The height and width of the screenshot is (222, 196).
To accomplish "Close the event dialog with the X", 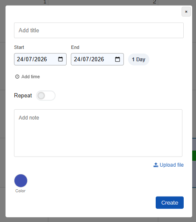I will point(186,11).
